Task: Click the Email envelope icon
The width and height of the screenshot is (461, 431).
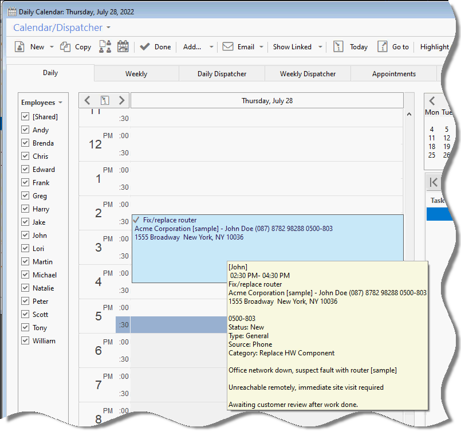Action: 228,47
